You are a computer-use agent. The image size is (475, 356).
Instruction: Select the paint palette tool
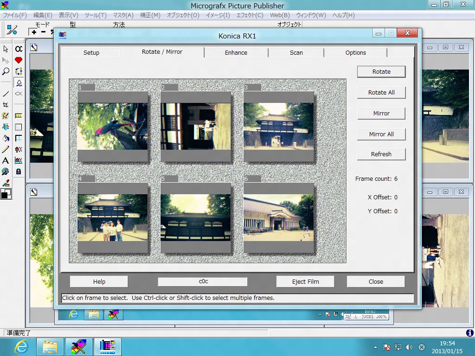tap(6, 115)
